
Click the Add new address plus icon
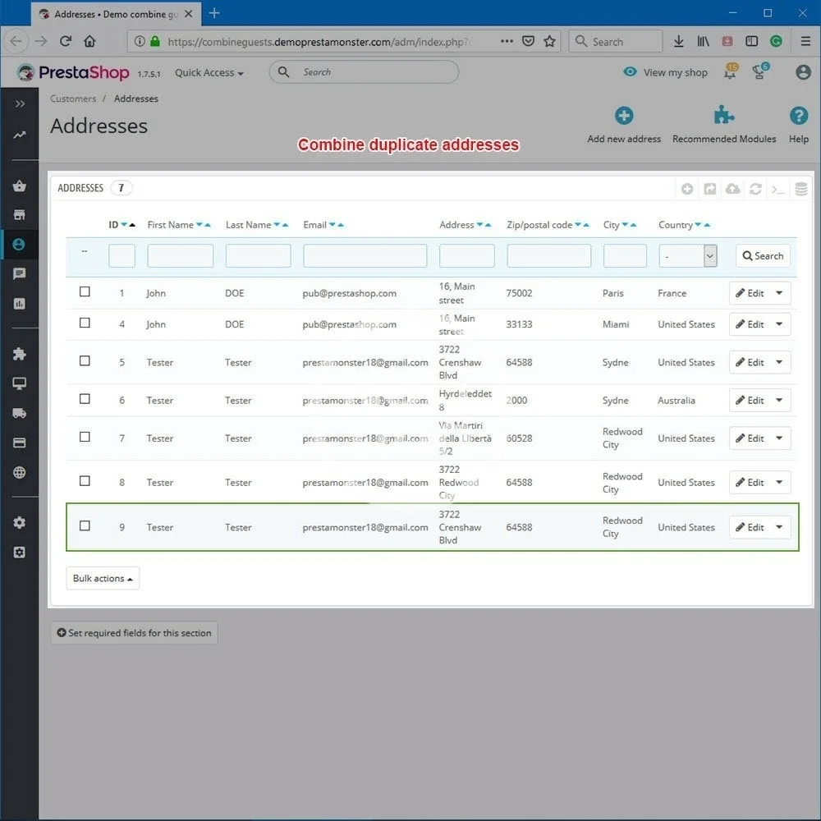(624, 116)
